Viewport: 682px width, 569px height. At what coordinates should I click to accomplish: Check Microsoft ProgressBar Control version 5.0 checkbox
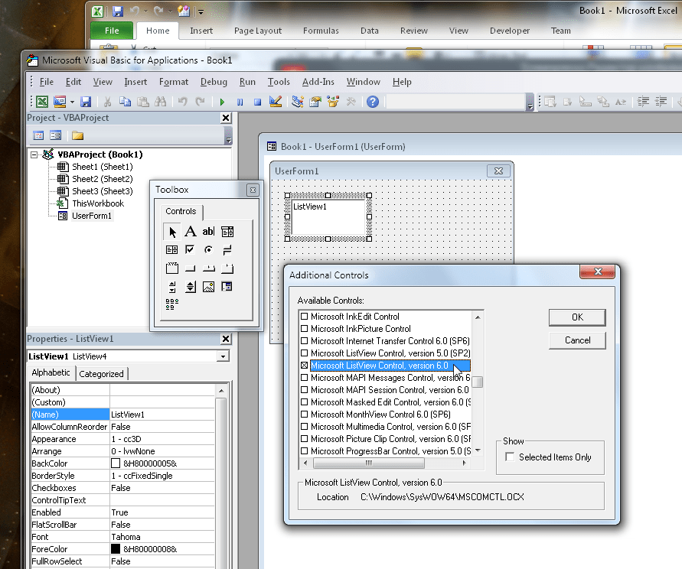coord(305,450)
